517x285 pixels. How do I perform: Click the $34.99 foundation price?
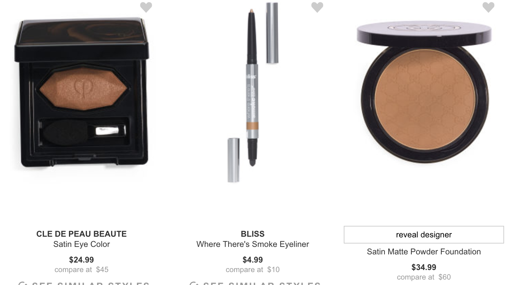point(424,267)
